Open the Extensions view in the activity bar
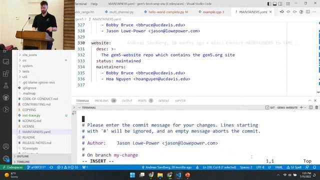The height and width of the screenshot is (180, 320). click(6, 73)
